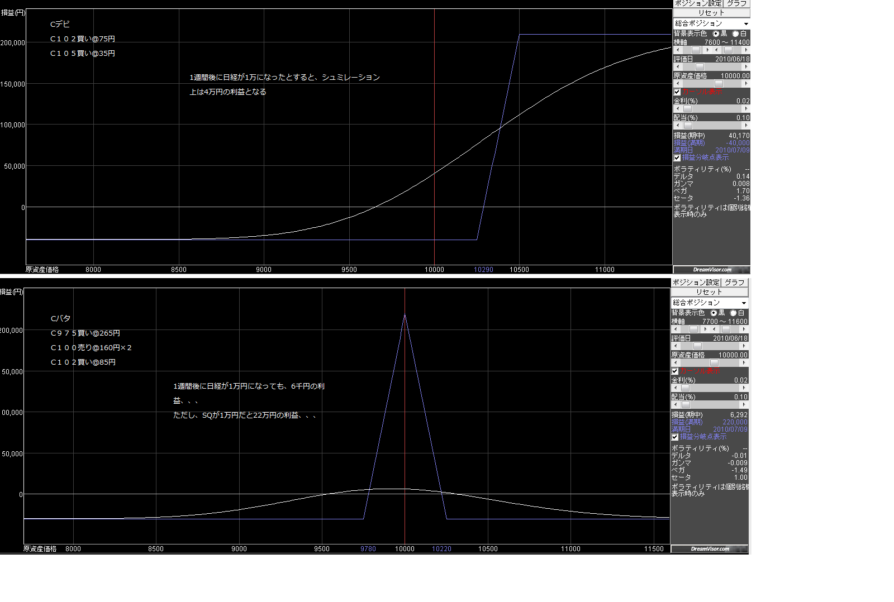Click top 原資産価格 slider thumb
894x602 pixels.
[x=719, y=84]
